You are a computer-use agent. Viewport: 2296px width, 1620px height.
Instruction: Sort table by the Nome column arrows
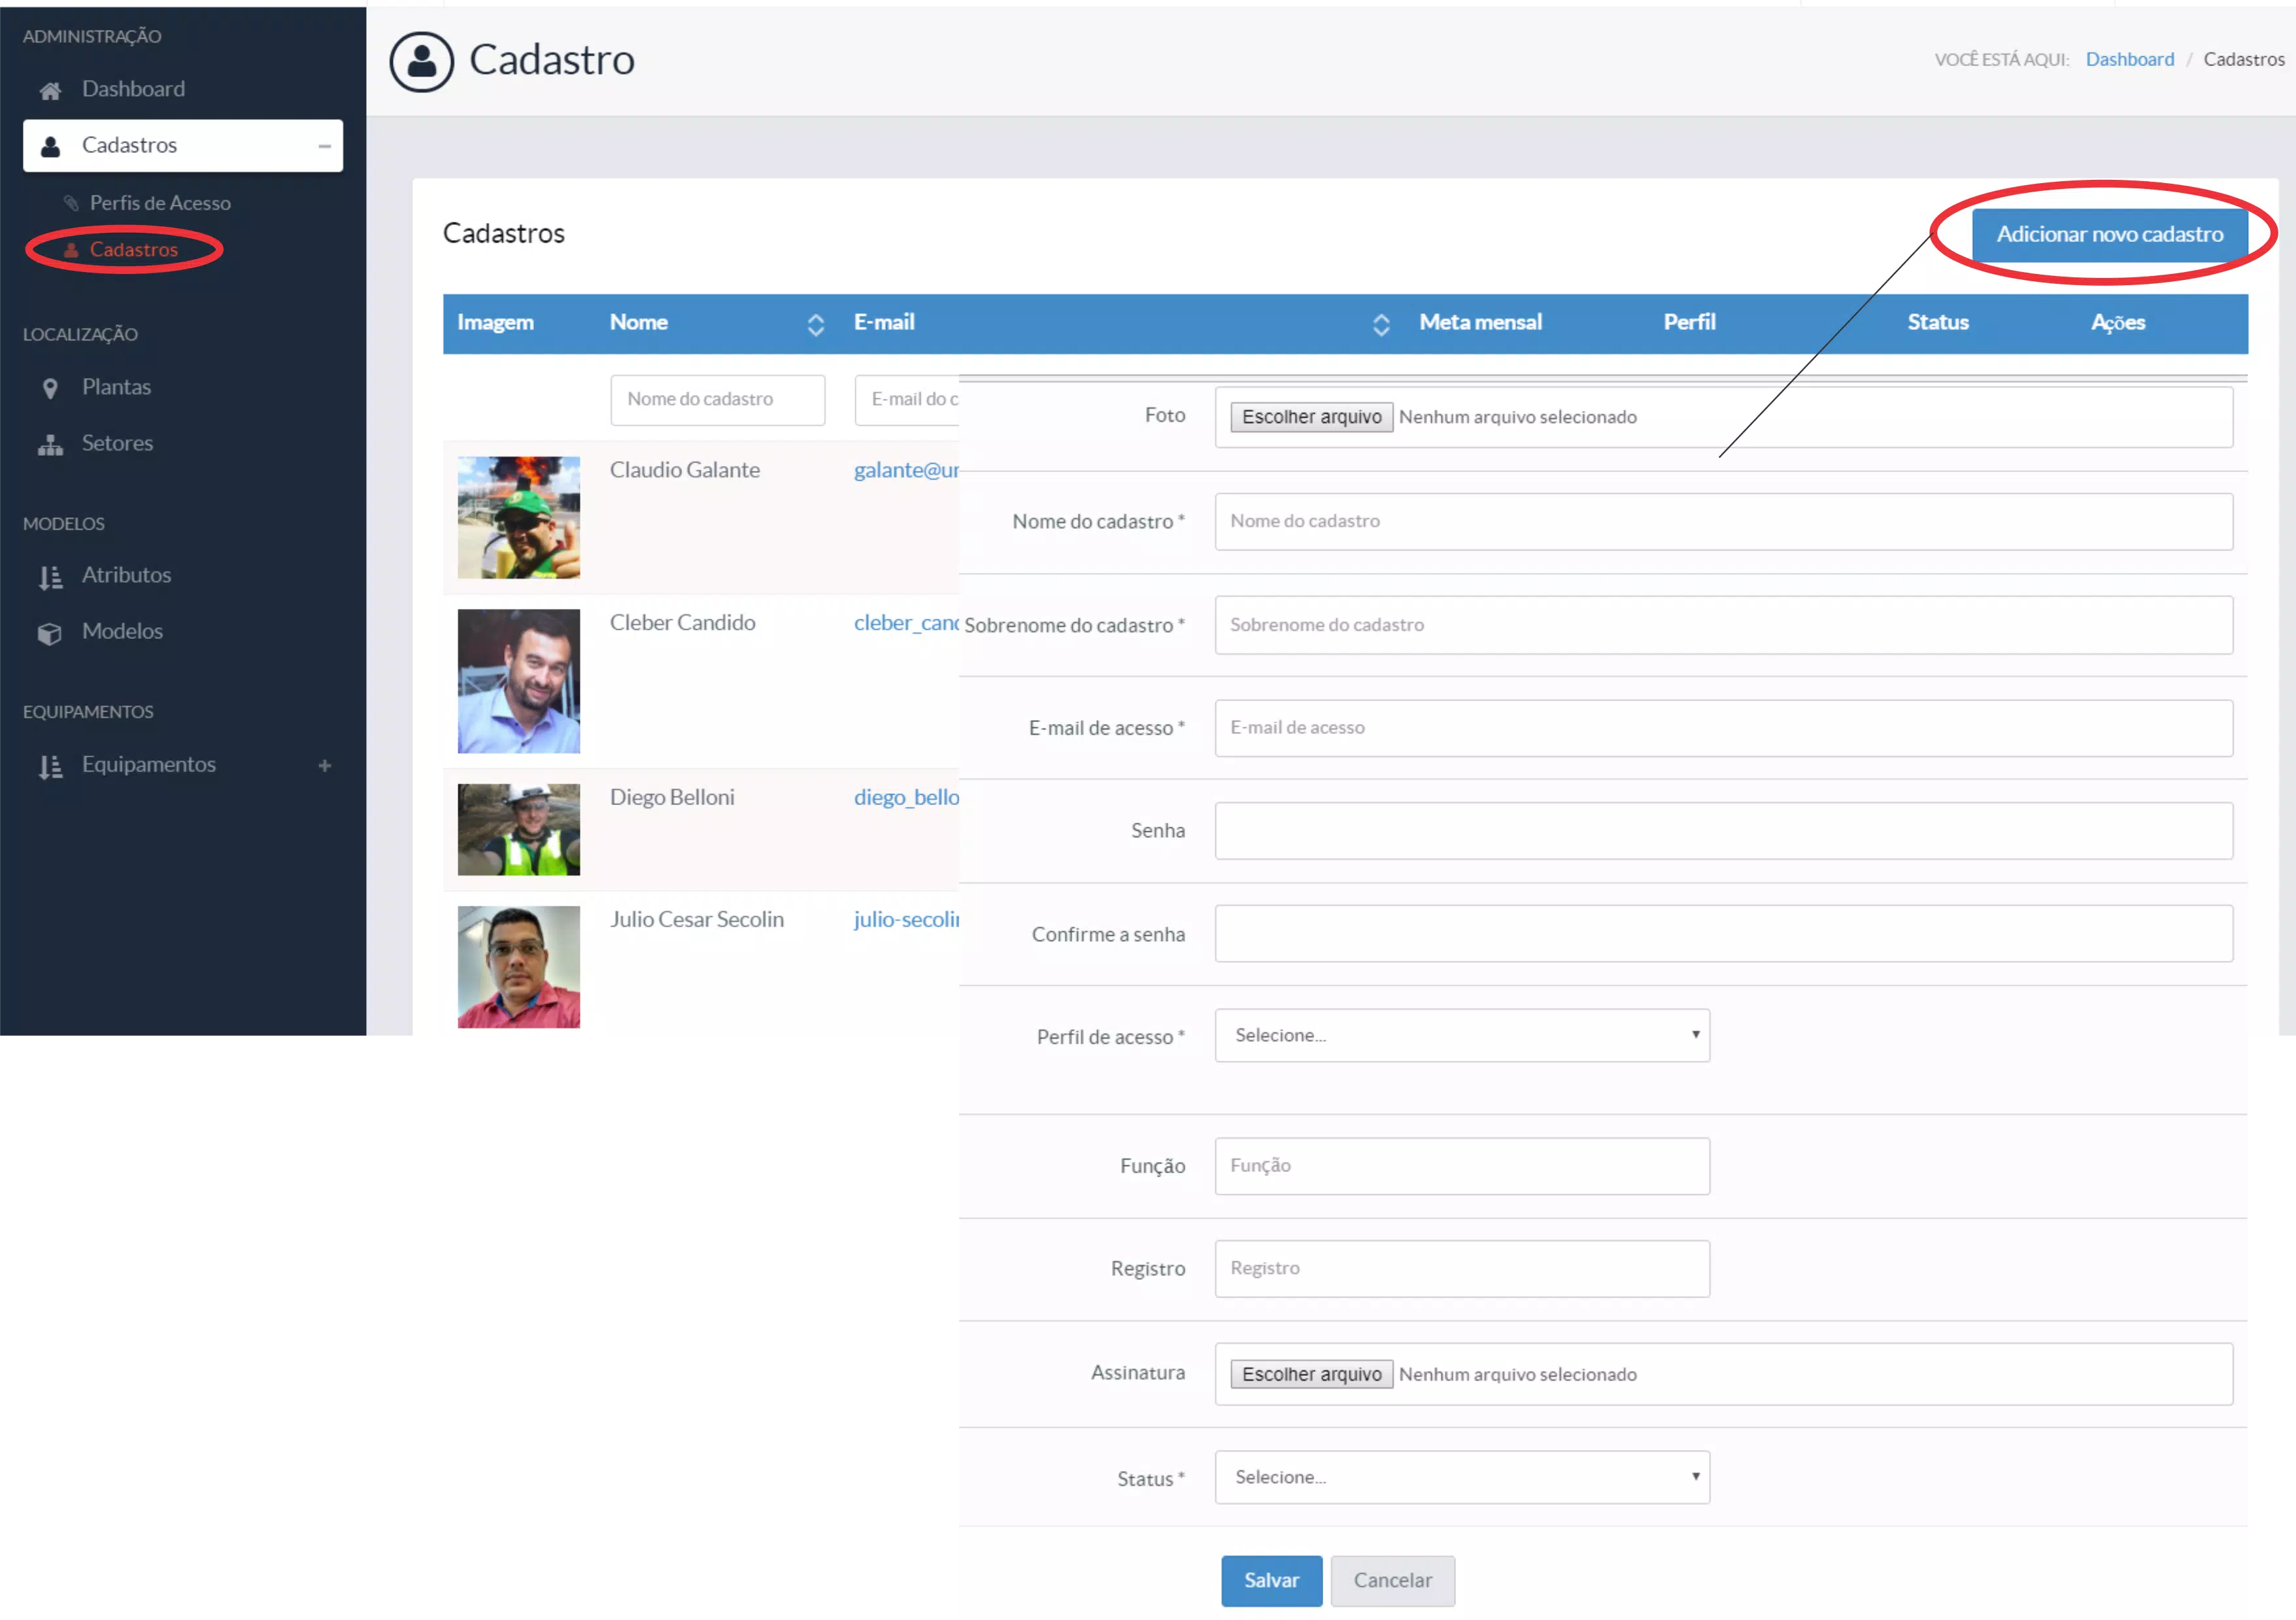pyautogui.click(x=815, y=324)
